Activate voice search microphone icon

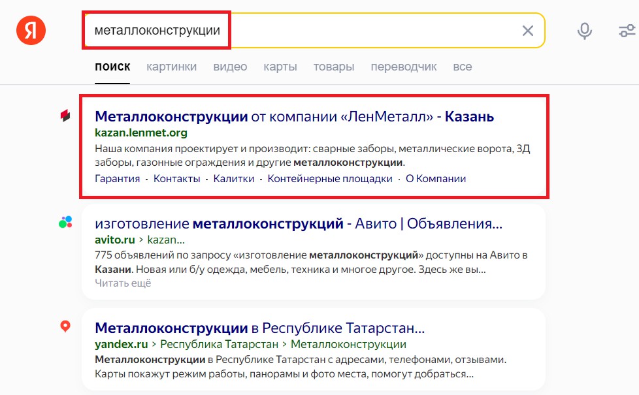click(x=585, y=31)
